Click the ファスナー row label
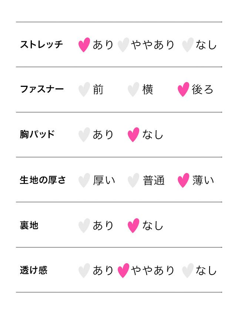This screenshot has width=237, height=317. pos(42,89)
